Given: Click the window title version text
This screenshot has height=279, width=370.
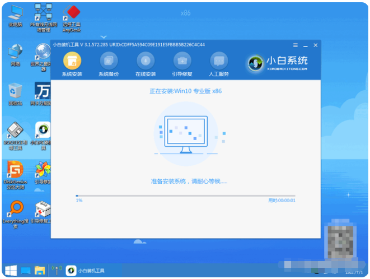Looking at the screenshot, I should pos(129,45).
